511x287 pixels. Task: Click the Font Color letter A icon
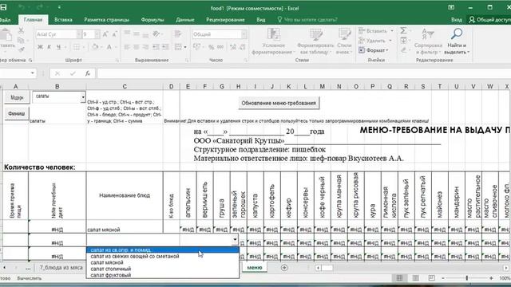109,47
